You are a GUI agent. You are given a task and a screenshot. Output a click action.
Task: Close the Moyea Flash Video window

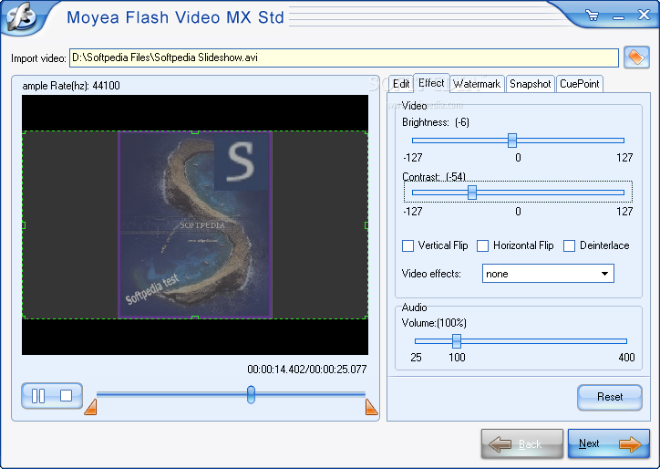[644, 16]
